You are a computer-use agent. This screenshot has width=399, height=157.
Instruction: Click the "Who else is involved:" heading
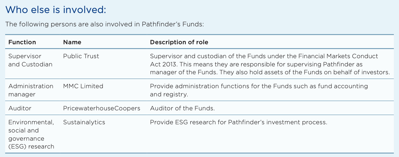(56, 10)
